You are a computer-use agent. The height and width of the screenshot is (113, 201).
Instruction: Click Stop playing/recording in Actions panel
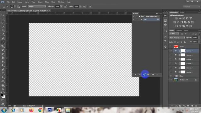click(x=135, y=75)
